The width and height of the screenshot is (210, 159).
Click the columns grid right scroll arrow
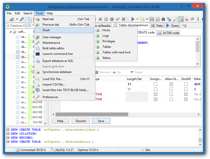click(198, 114)
